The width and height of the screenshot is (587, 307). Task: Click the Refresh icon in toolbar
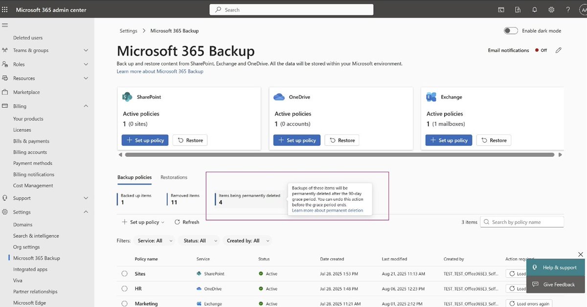[177, 222]
